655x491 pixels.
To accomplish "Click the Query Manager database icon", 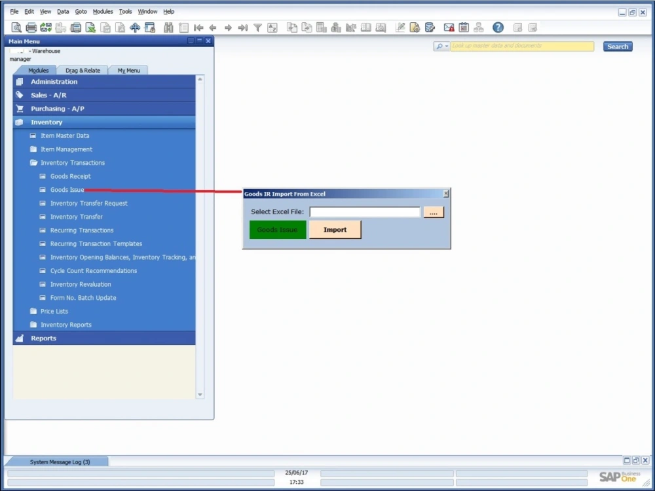I will [430, 27].
